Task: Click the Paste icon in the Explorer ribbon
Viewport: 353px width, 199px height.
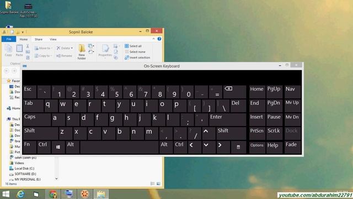Action: [19, 50]
